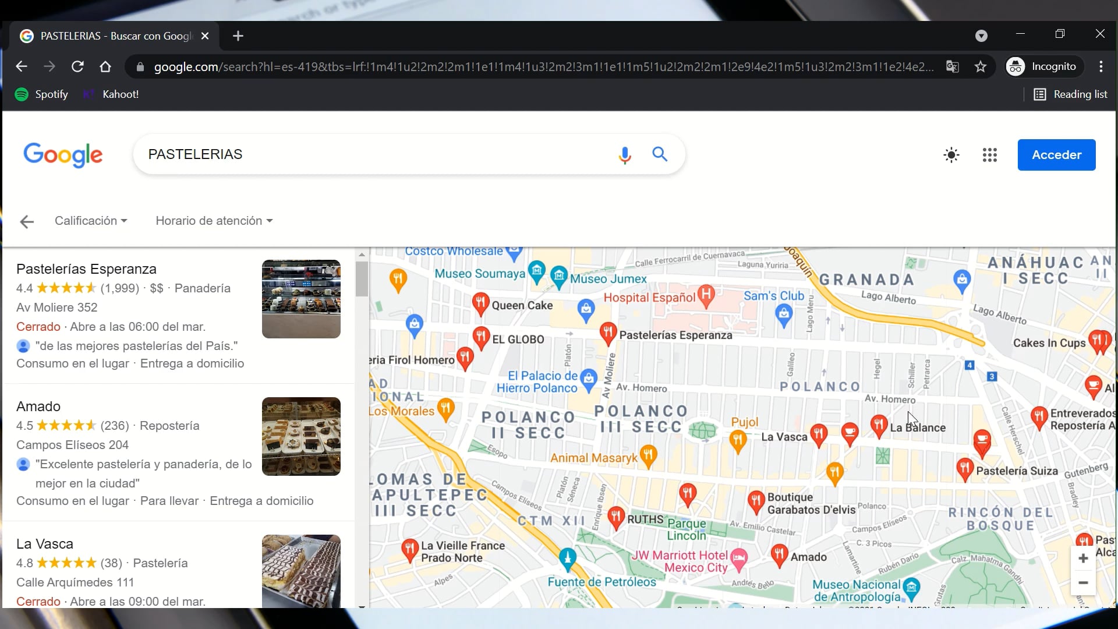Go to browser home page
The height and width of the screenshot is (629, 1118).
(105, 66)
